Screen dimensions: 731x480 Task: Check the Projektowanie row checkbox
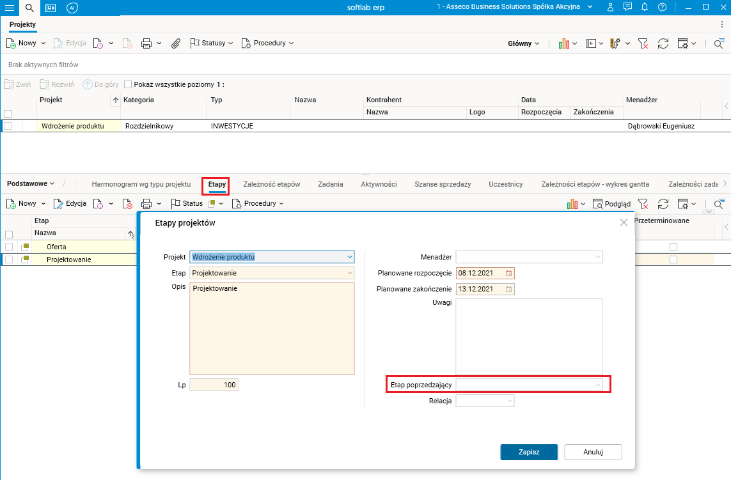(x=9, y=259)
